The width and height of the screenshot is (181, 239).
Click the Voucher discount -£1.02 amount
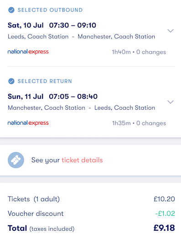(165, 214)
